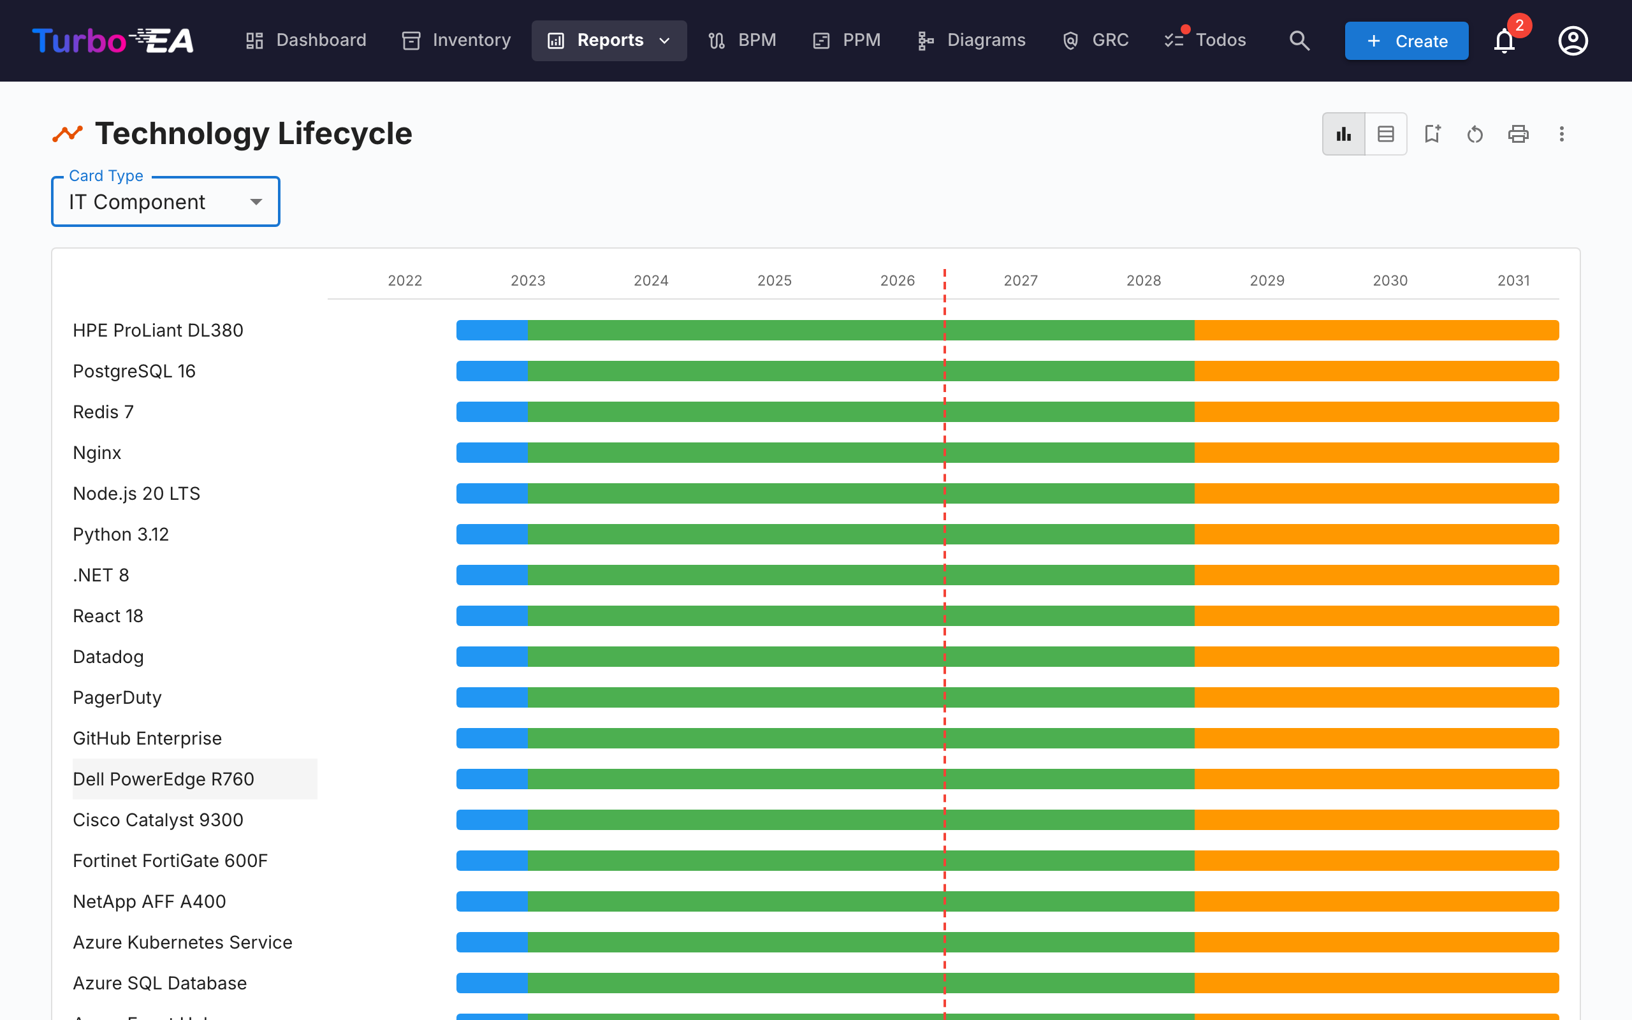Select HPE ProLiant DL380 row label
The image size is (1632, 1020).
point(158,330)
